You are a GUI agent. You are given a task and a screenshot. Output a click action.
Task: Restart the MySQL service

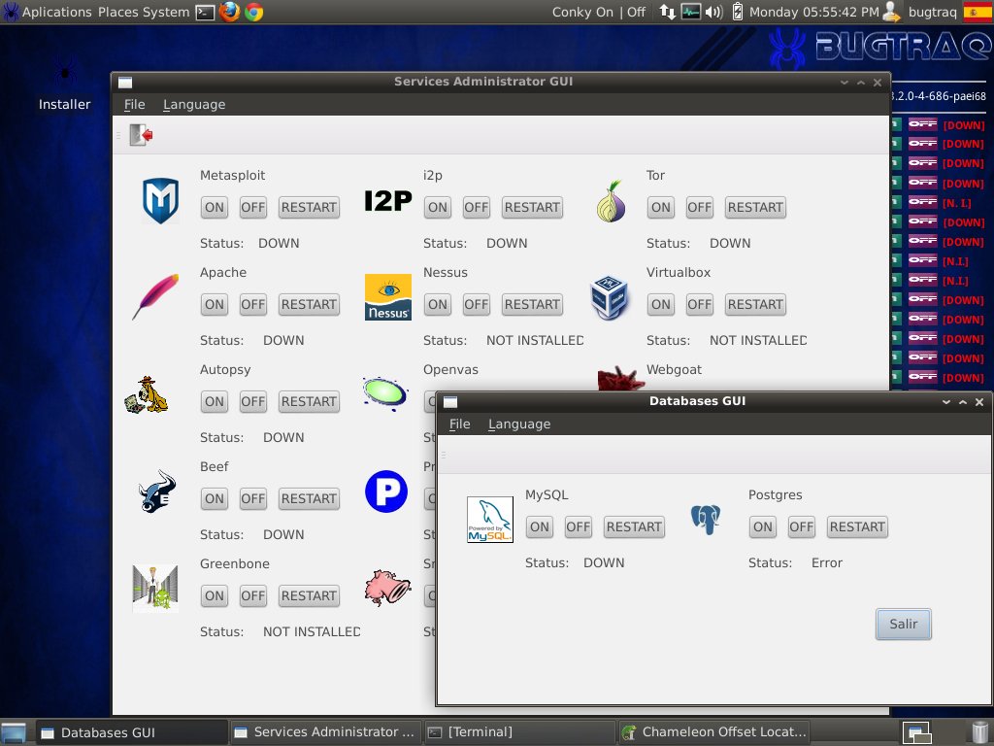(634, 527)
